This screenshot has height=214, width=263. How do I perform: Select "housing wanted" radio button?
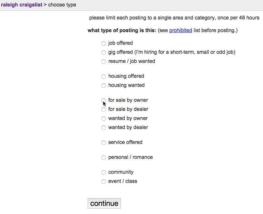(x=103, y=85)
